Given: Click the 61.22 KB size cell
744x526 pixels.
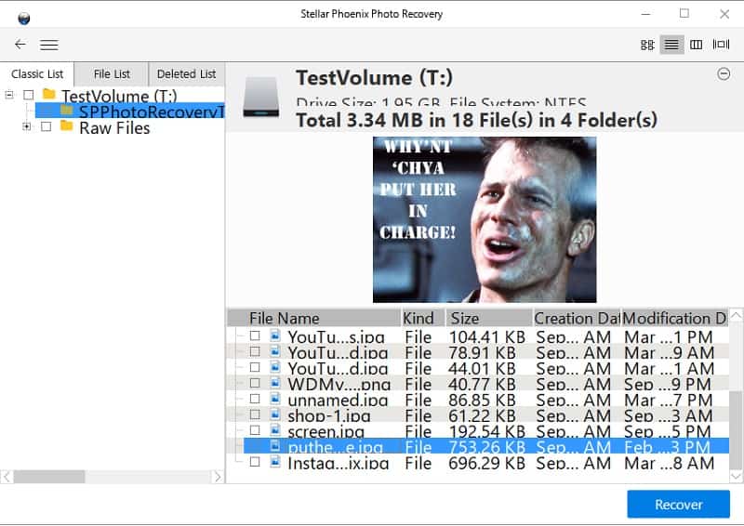Looking at the screenshot, I should 482,416.
